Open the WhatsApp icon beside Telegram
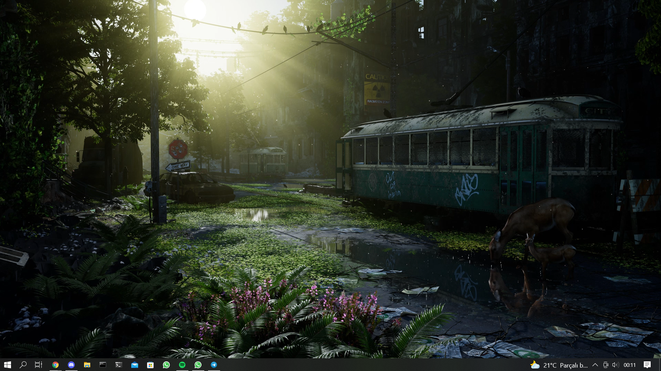This screenshot has width=661, height=371. (x=198, y=365)
